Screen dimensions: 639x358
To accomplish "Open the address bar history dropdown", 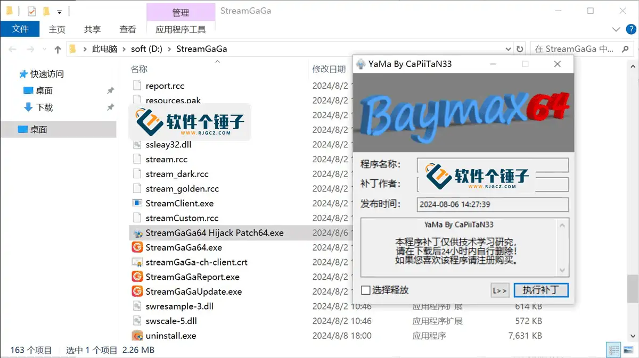I will 507,48.
